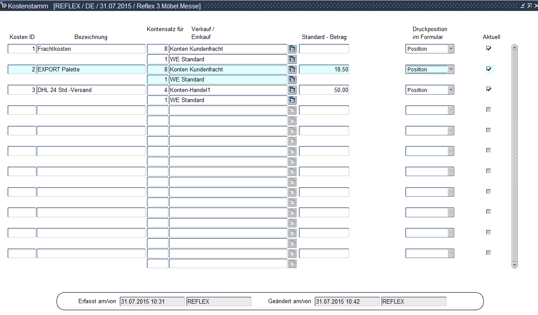Click scrollbar up arrow of cost list
The height and width of the screenshot is (315, 538).
[514, 47]
